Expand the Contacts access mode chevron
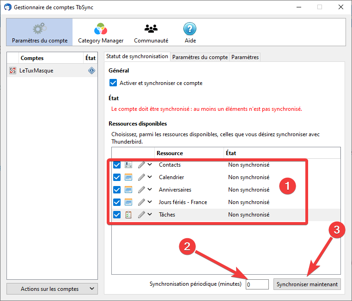The image size is (352, 301). (150, 164)
